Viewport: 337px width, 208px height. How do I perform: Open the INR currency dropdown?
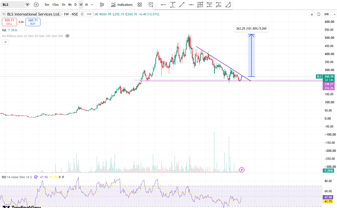point(329,14)
